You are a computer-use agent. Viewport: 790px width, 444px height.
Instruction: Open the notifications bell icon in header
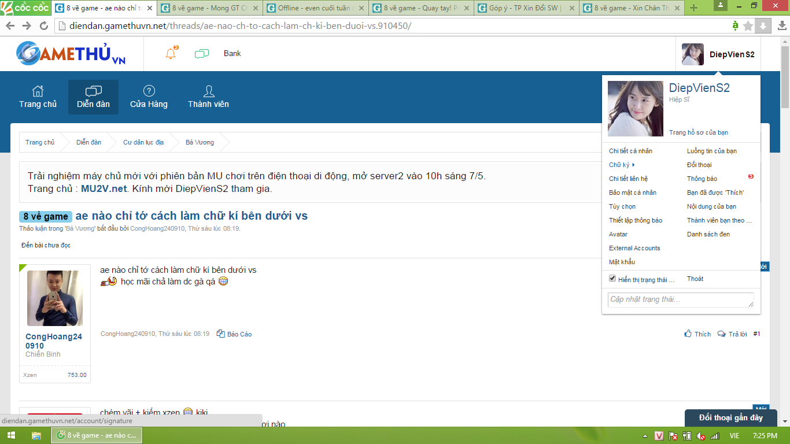click(171, 54)
